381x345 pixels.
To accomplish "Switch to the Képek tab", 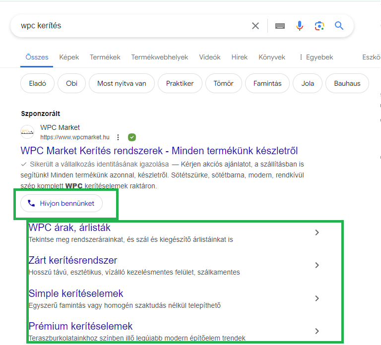I will click(x=69, y=57).
